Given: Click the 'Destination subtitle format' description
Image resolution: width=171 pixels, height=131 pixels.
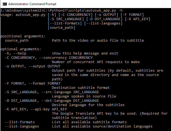Looking at the screenshot, I should (81, 88).
